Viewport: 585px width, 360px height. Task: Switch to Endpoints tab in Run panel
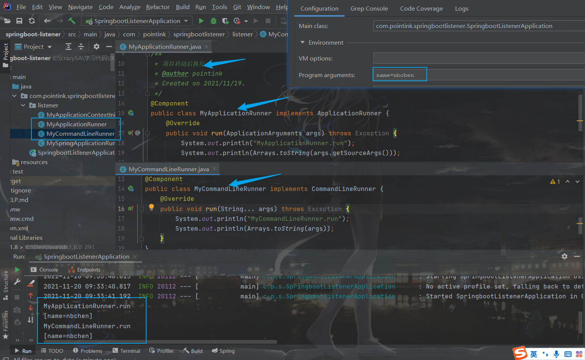[84, 270]
